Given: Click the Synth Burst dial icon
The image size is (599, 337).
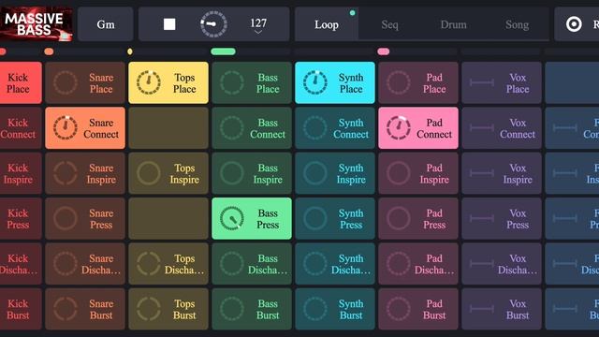Looking at the screenshot, I should coord(314,309).
